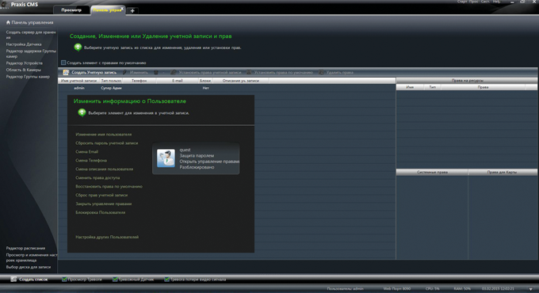Toggle the Просмотр Тревоги checkbox
This screenshot has height=293, width=539.
(x=64, y=280)
